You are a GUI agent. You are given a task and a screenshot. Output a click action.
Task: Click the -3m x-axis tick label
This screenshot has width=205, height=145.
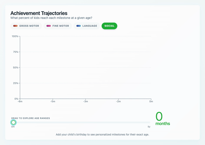tap(85, 102)
